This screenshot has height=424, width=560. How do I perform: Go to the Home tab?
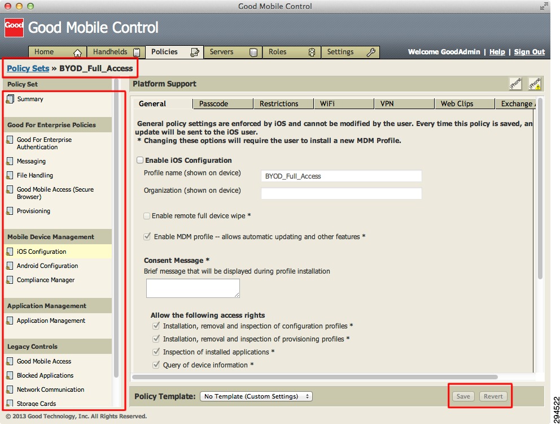[x=57, y=52]
